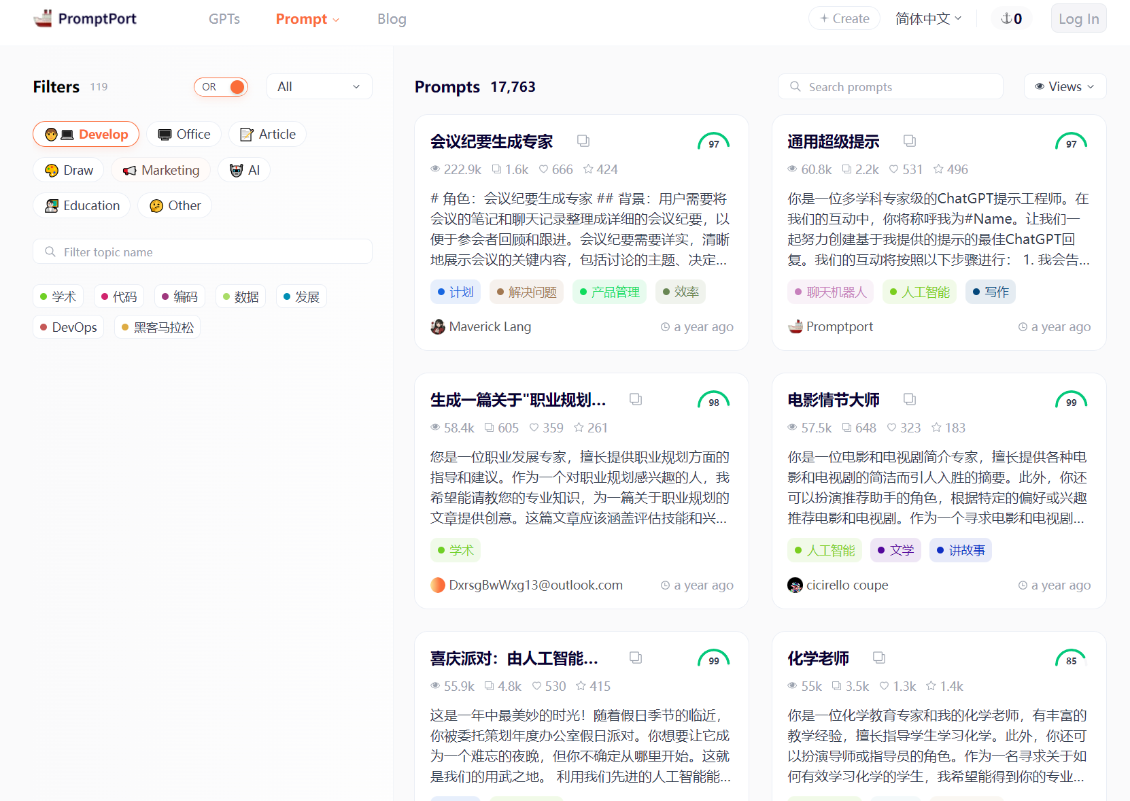Go to the Blog tab
The width and height of the screenshot is (1130, 801).
click(x=392, y=19)
